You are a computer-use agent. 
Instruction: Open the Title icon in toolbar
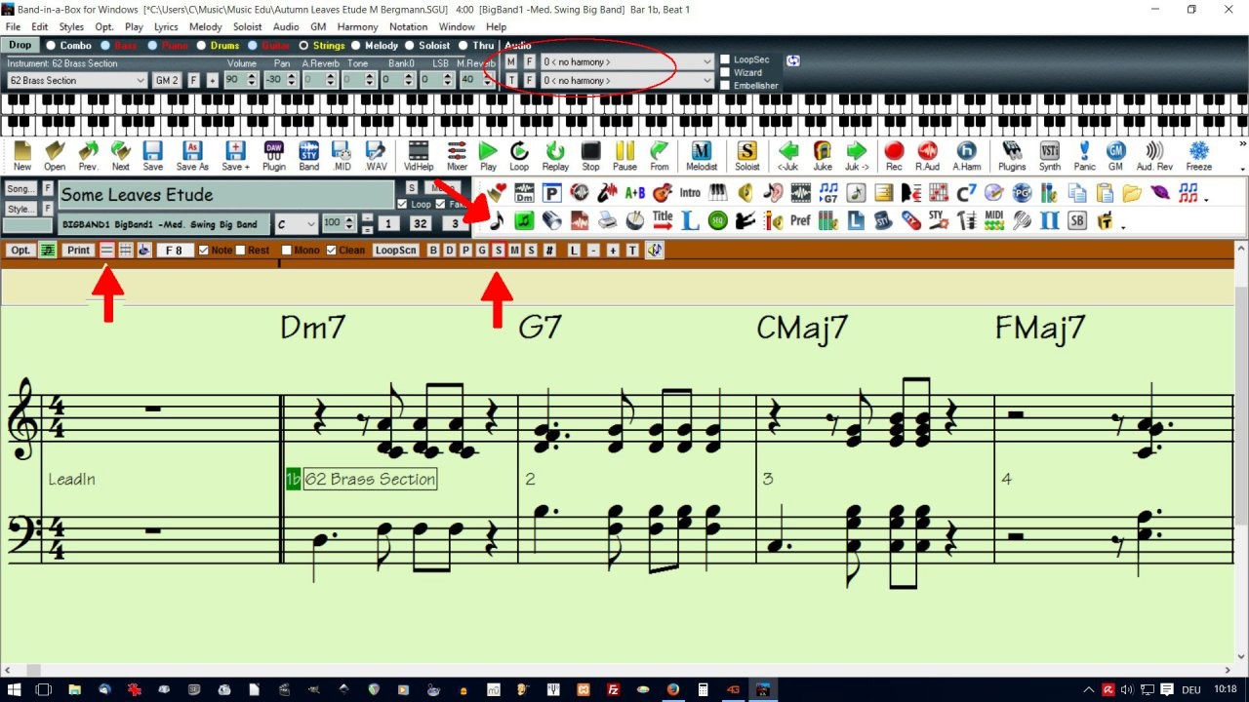pos(663,221)
